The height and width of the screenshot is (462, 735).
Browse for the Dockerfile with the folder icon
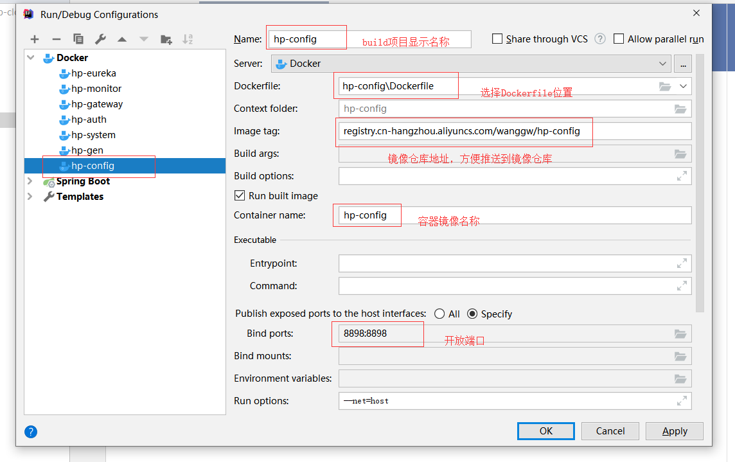tap(665, 86)
